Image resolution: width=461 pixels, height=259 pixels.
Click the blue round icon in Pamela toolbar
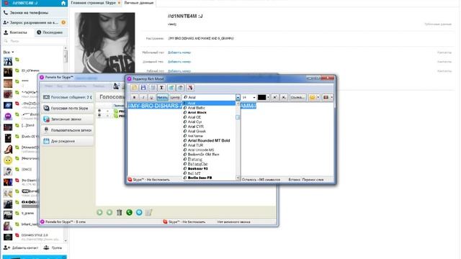139,212
